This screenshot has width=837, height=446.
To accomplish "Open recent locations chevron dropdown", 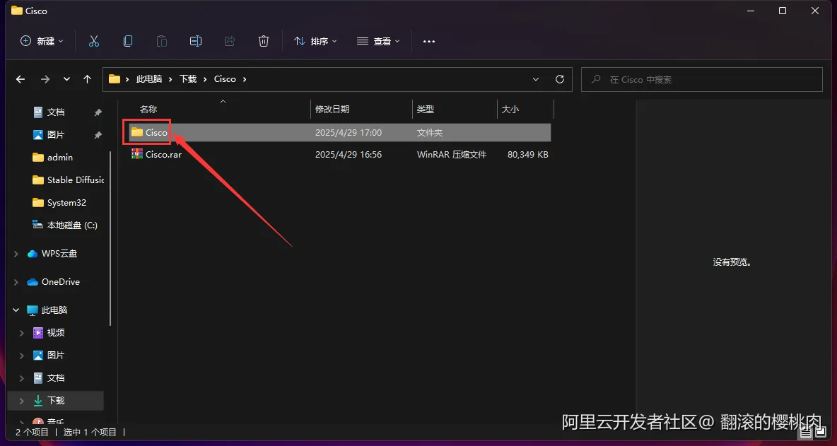I will [66, 79].
